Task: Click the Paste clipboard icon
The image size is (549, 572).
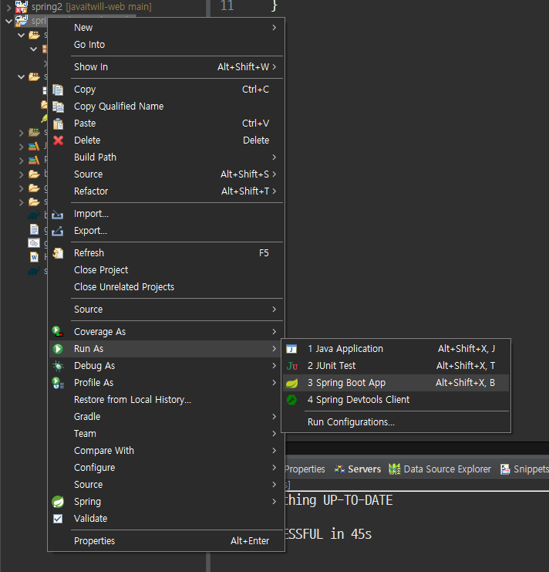Action: 59,124
